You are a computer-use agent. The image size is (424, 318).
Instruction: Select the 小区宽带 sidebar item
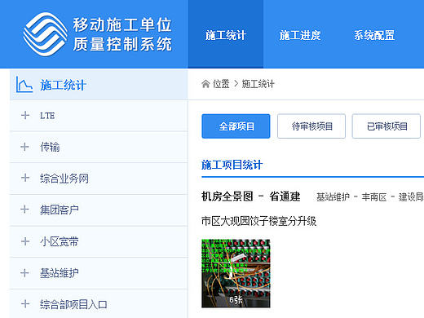tap(99, 241)
